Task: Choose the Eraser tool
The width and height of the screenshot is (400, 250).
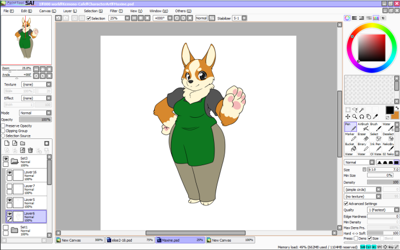Action: coord(363,137)
